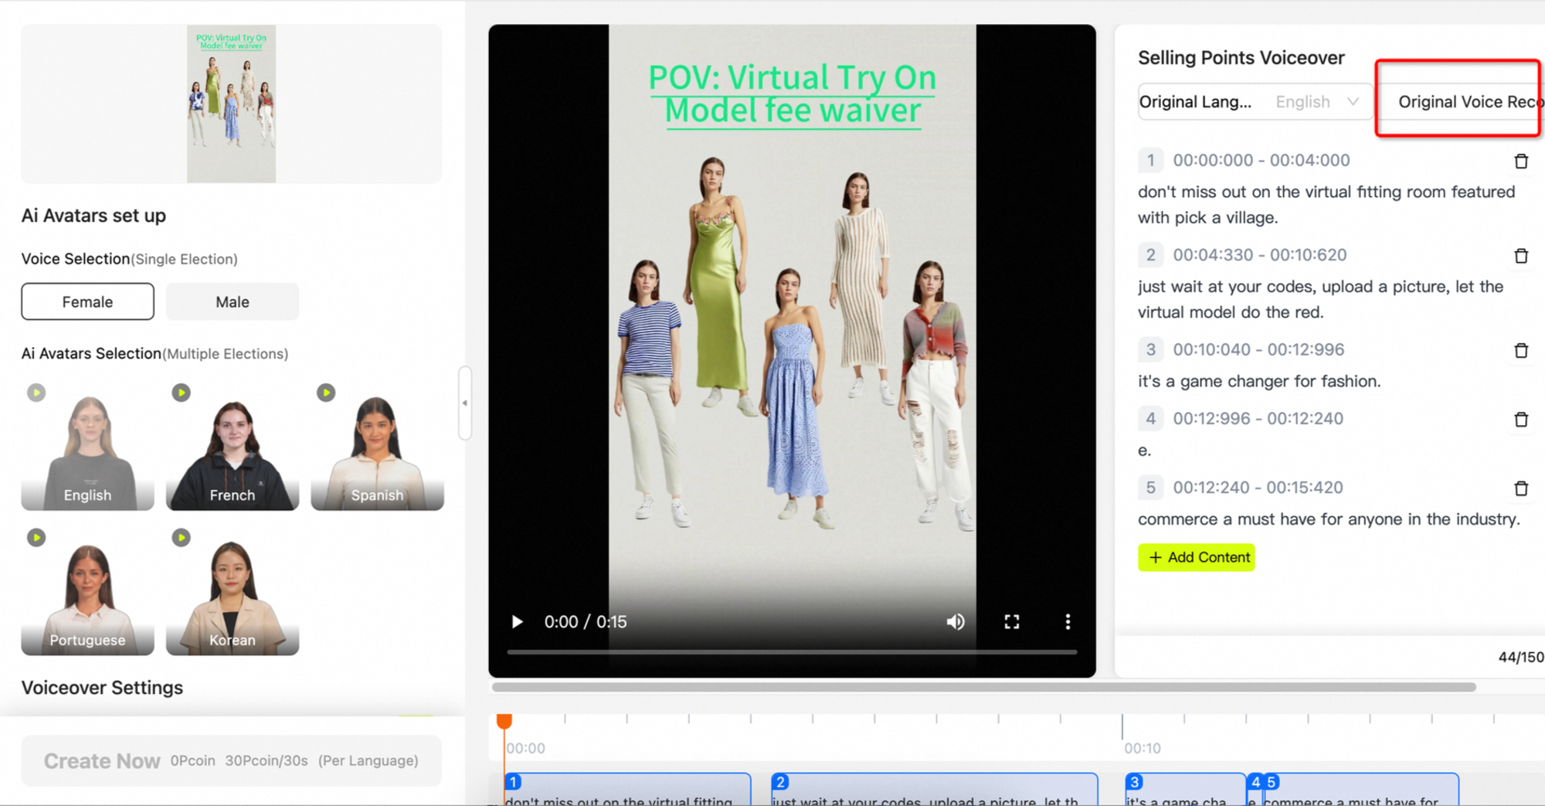
Task: Play the video preview
Action: [x=517, y=622]
